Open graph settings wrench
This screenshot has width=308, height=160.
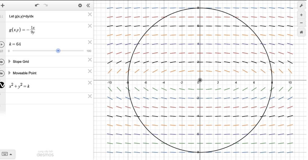pos(301,6)
